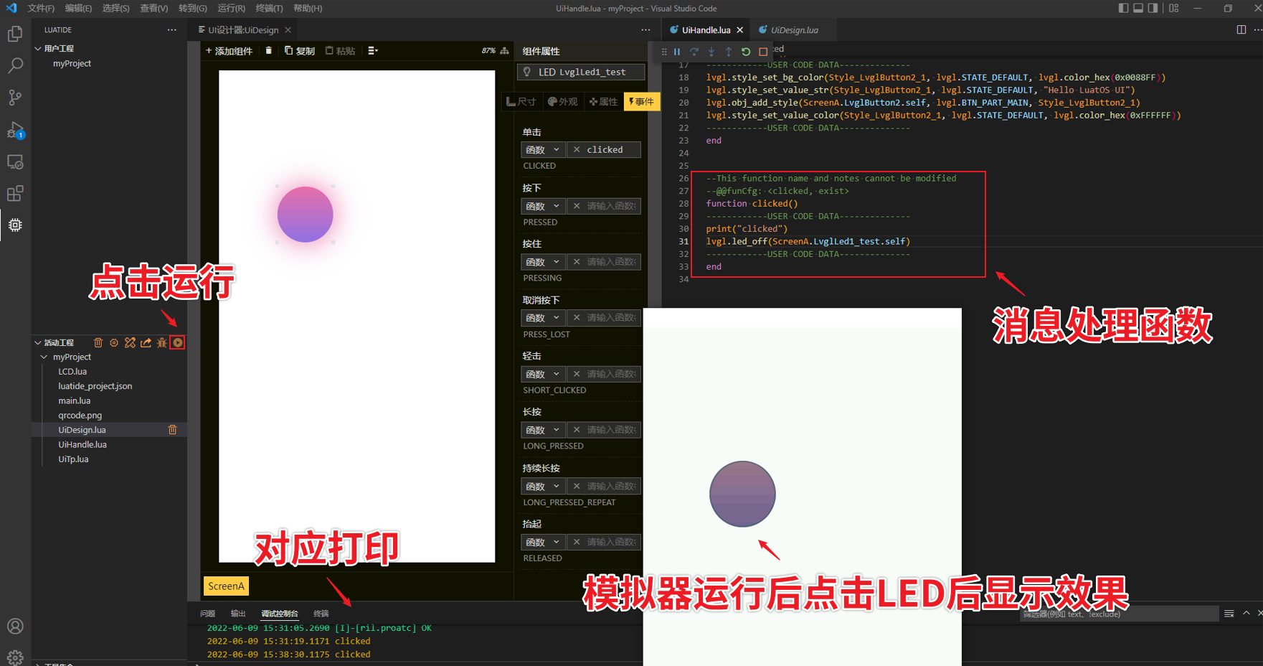Switch to the 外观 properties tab

coord(563,102)
